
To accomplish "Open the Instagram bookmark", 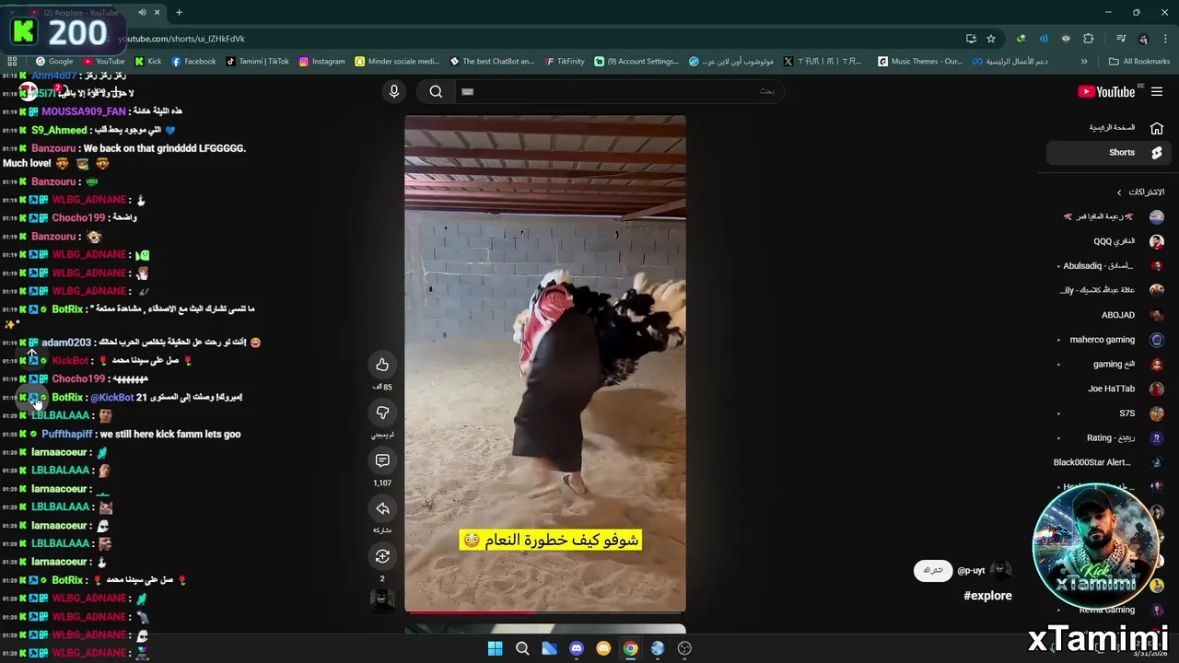I will point(321,62).
